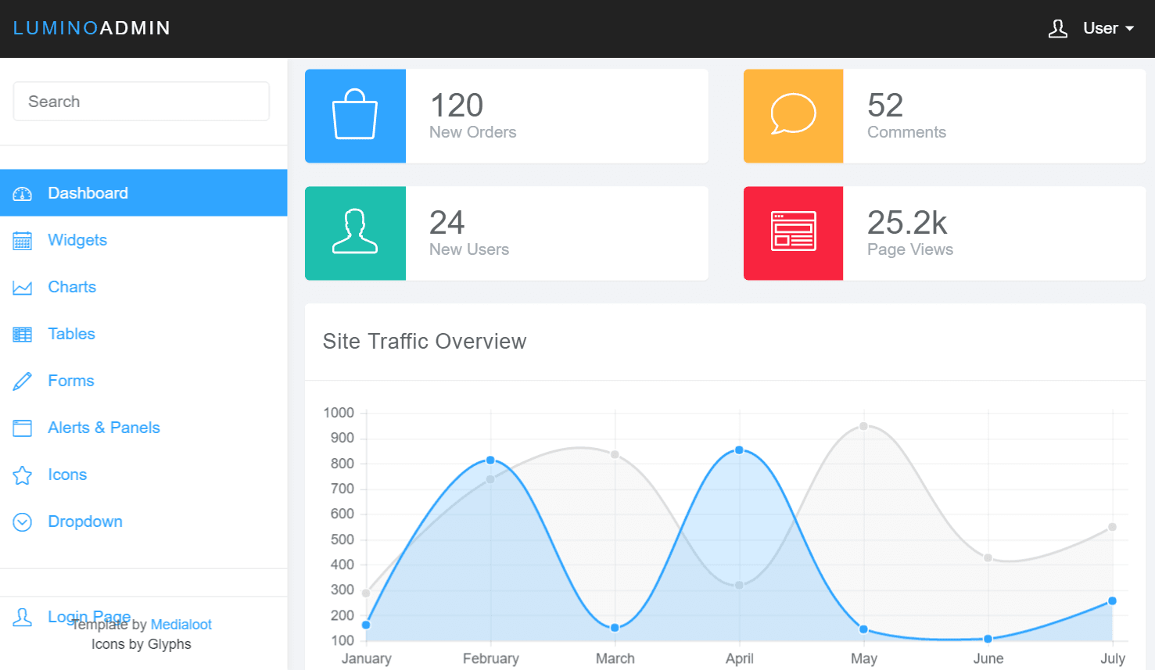
Task: Click the orange speech bubble Comments icon
Action: tap(793, 116)
